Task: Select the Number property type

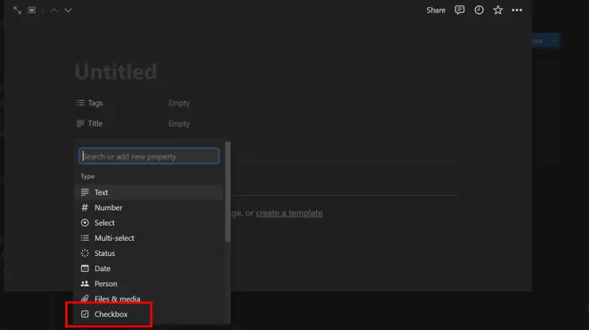Action: (x=149, y=208)
